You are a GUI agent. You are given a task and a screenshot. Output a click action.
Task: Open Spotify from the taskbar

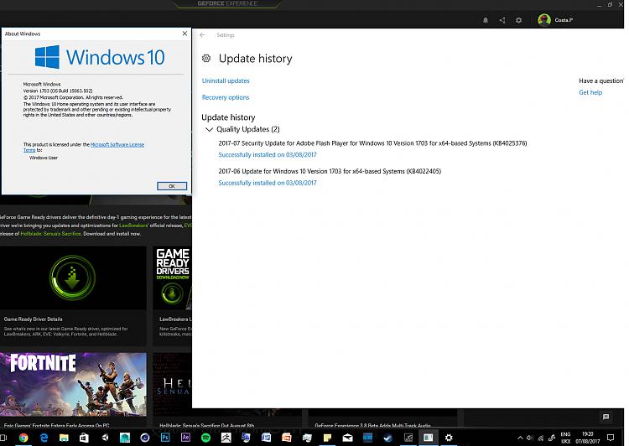205,438
